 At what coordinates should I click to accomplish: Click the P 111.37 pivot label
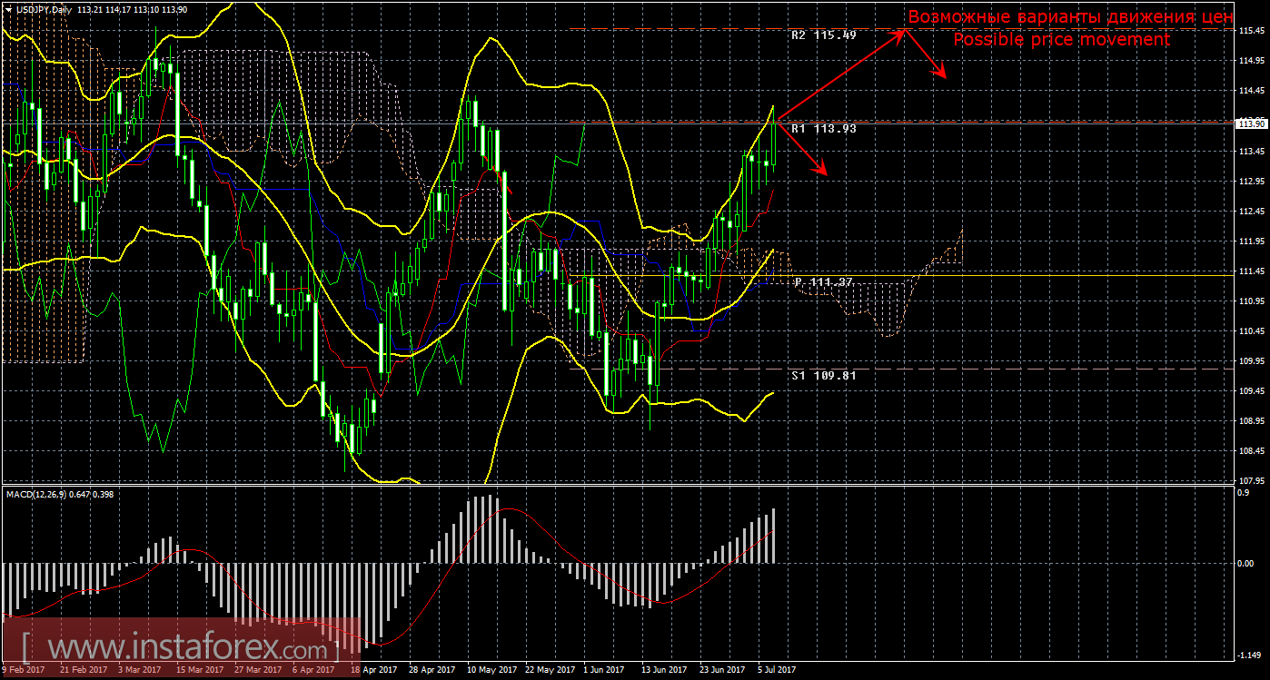pyautogui.click(x=823, y=282)
